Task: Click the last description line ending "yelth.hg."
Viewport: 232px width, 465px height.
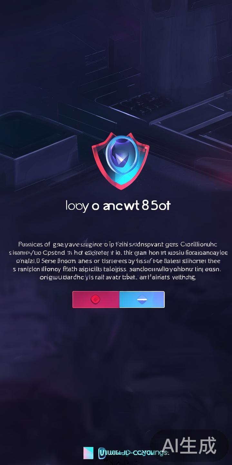Action: click(118, 277)
